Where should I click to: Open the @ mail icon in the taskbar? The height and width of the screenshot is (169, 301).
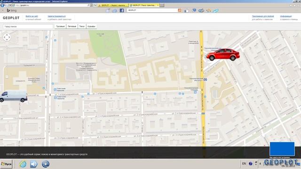[46, 164]
